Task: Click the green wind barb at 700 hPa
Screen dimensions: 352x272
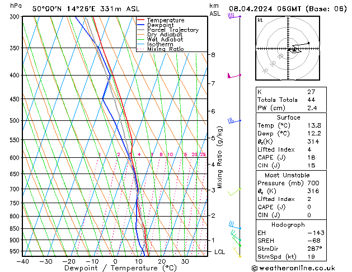Action: click(x=234, y=192)
